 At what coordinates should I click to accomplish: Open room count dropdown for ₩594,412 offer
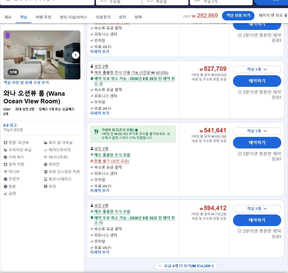[x=257, y=208]
